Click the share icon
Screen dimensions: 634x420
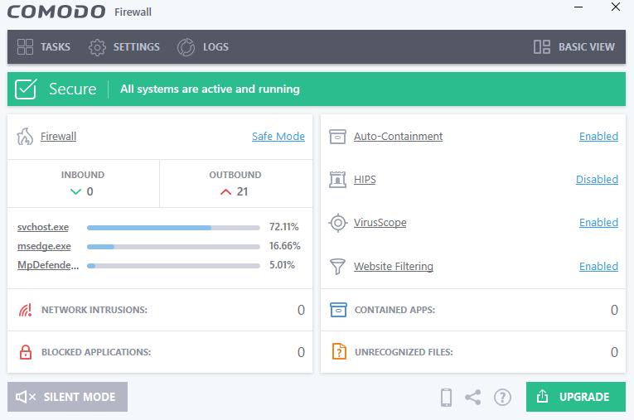tap(472, 398)
